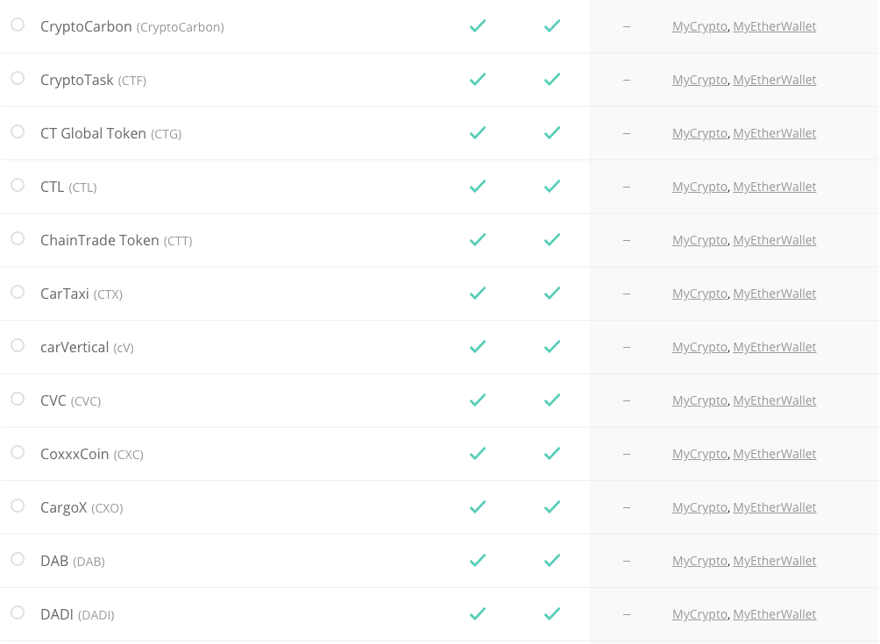Click second checkmark in CVC row
Image resolution: width=880 pixels, height=644 pixels.
click(x=552, y=400)
